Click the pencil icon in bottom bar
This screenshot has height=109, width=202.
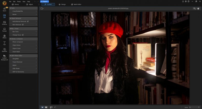[x=55, y=107]
